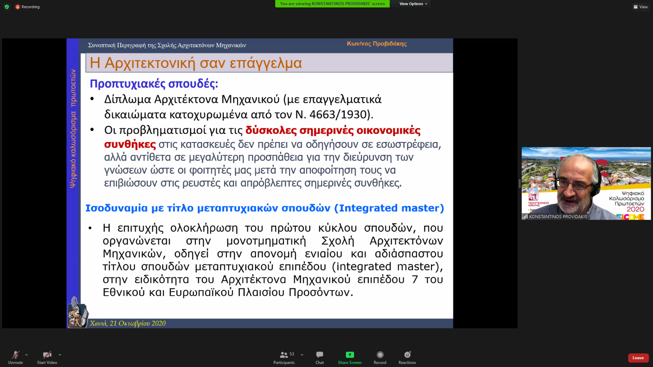Start recording with the Record button
Image resolution: width=653 pixels, height=367 pixels.
[x=380, y=357]
